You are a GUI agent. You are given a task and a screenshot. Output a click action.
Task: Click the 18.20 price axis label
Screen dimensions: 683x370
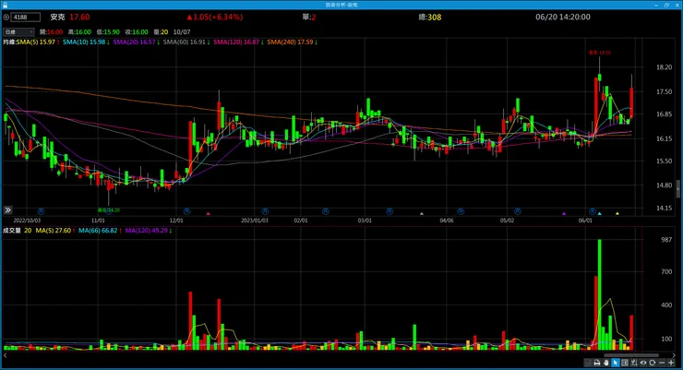coord(664,67)
